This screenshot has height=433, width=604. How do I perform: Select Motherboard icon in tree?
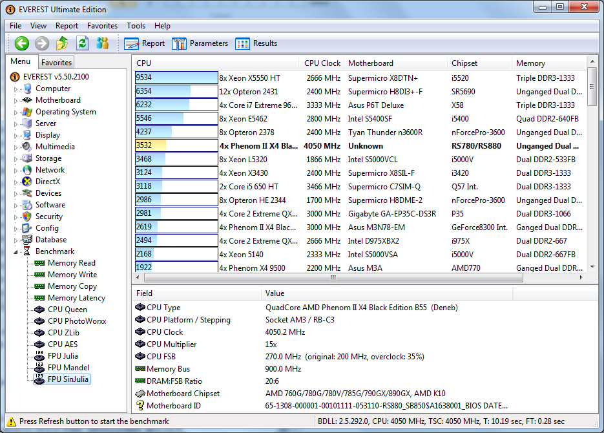coord(27,100)
